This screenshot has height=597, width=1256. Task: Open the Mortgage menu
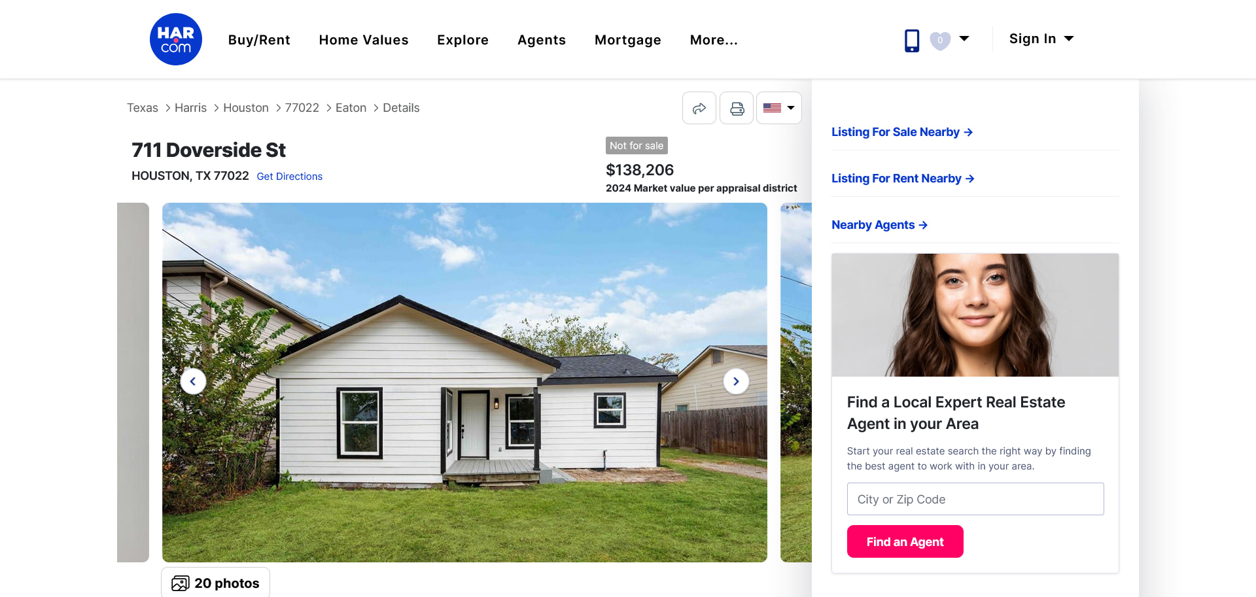click(628, 40)
